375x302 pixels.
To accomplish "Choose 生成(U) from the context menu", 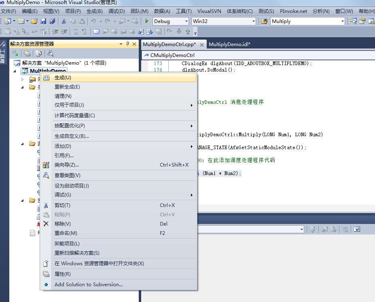I will (119, 78).
